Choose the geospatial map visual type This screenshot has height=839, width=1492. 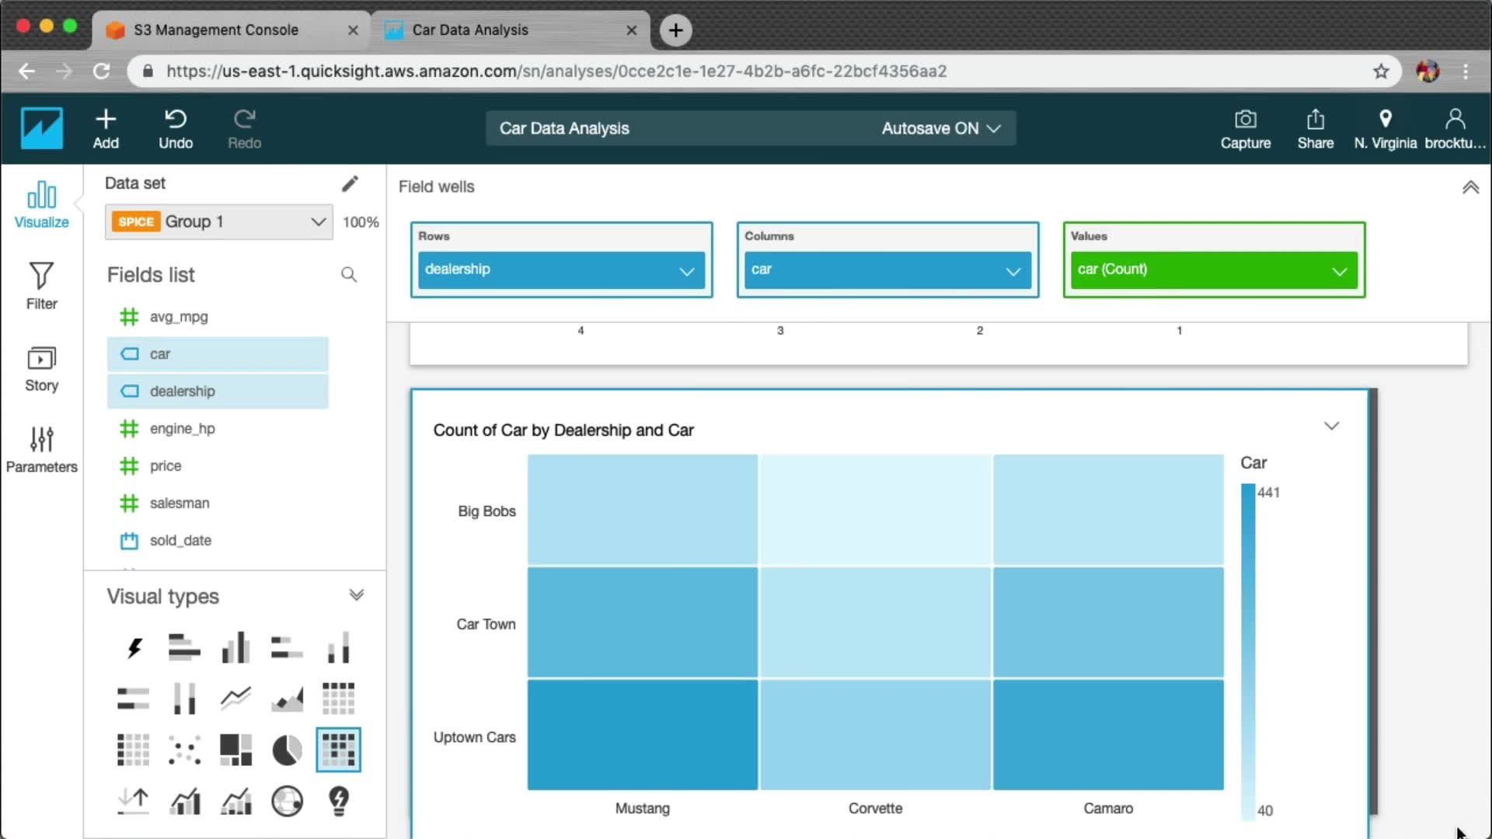287,801
